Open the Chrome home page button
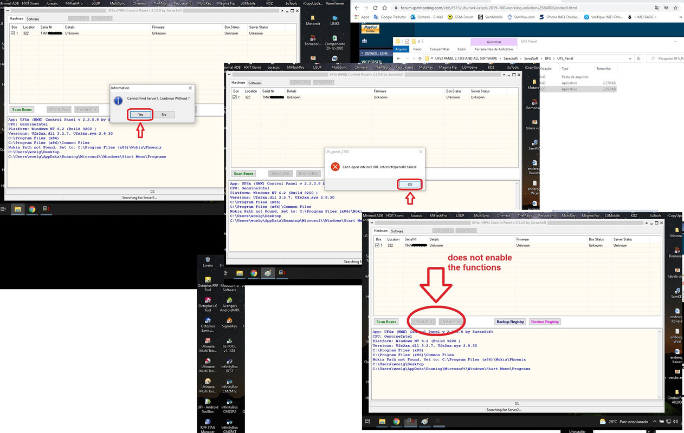Image resolution: width=684 pixels, height=433 pixels. coord(384,8)
